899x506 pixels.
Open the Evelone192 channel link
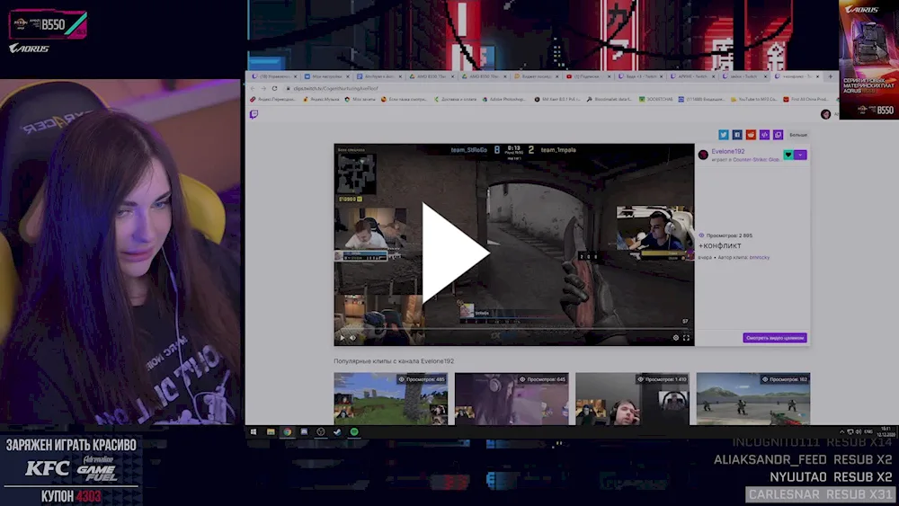(728, 151)
